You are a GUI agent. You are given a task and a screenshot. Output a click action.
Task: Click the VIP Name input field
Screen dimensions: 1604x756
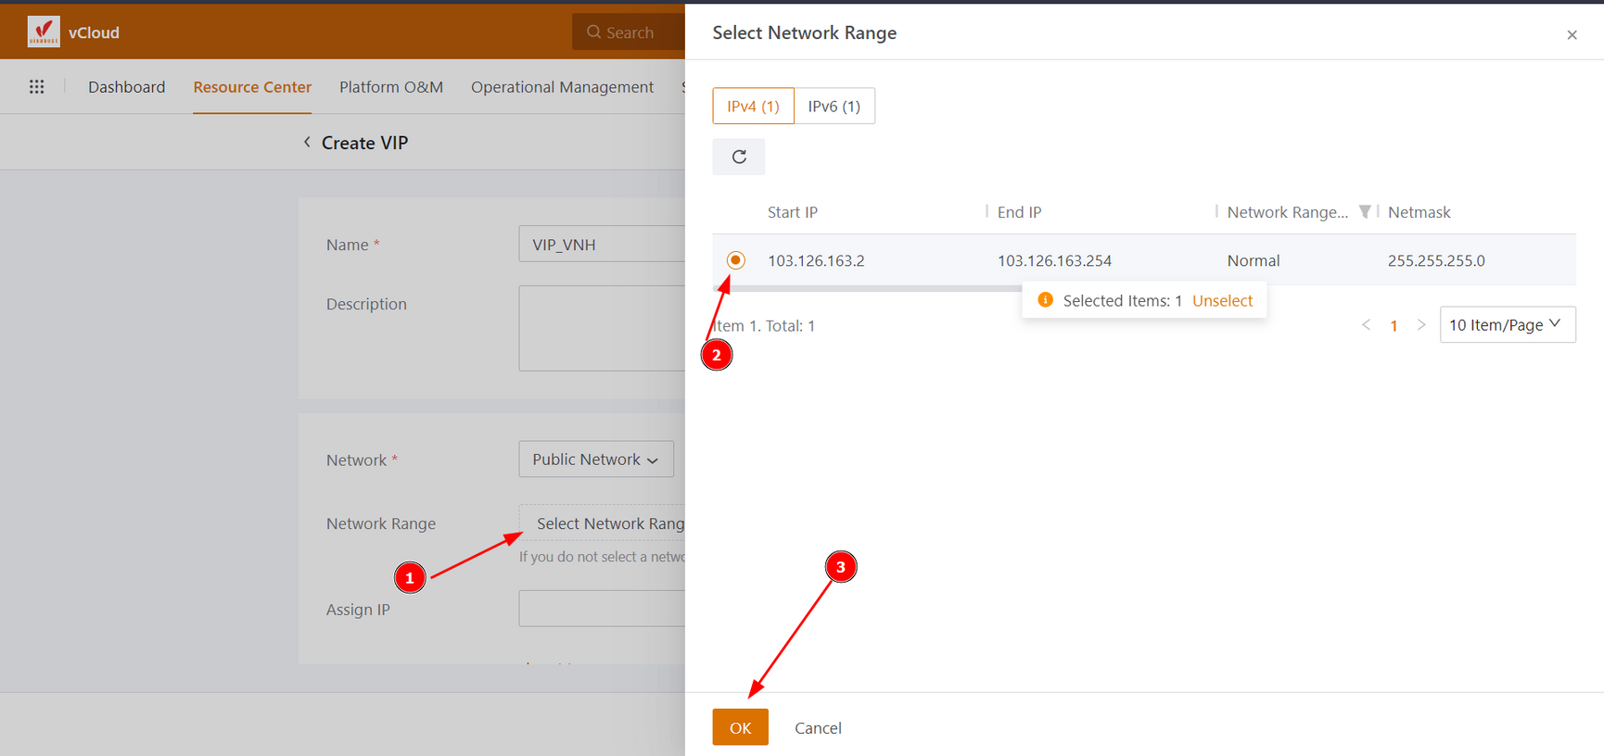click(x=601, y=245)
